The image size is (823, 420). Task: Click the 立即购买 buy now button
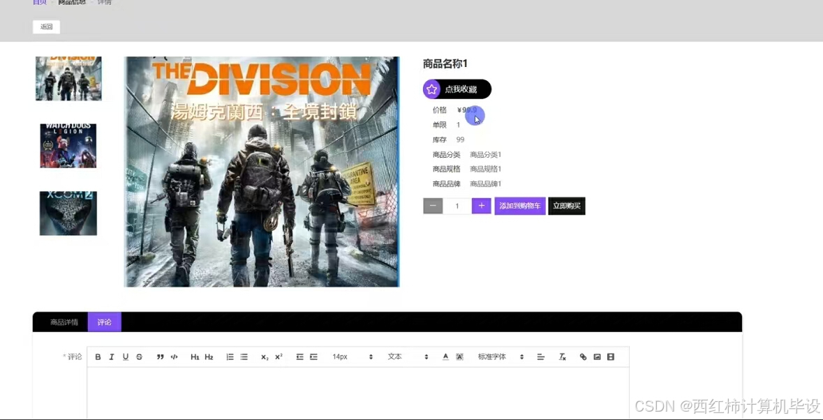pyautogui.click(x=567, y=206)
